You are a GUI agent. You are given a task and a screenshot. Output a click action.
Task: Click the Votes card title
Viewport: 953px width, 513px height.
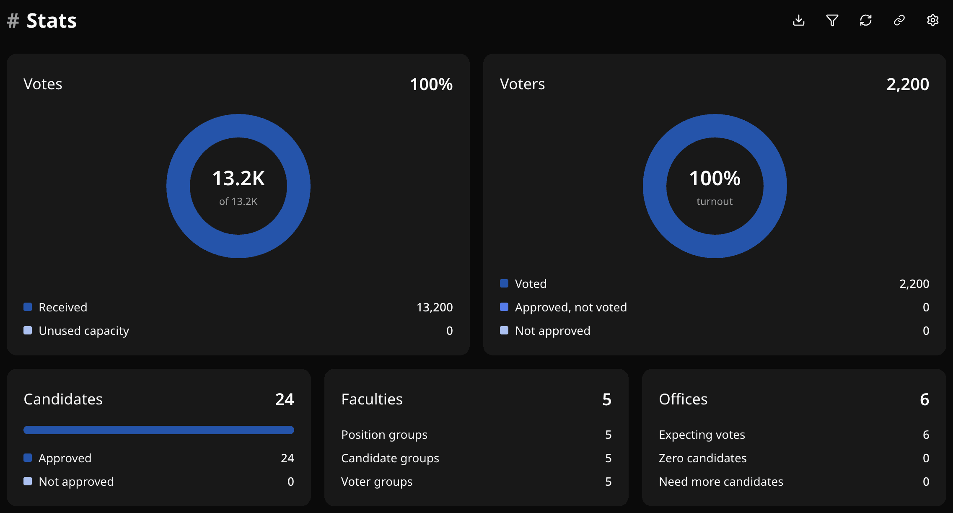[43, 84]
